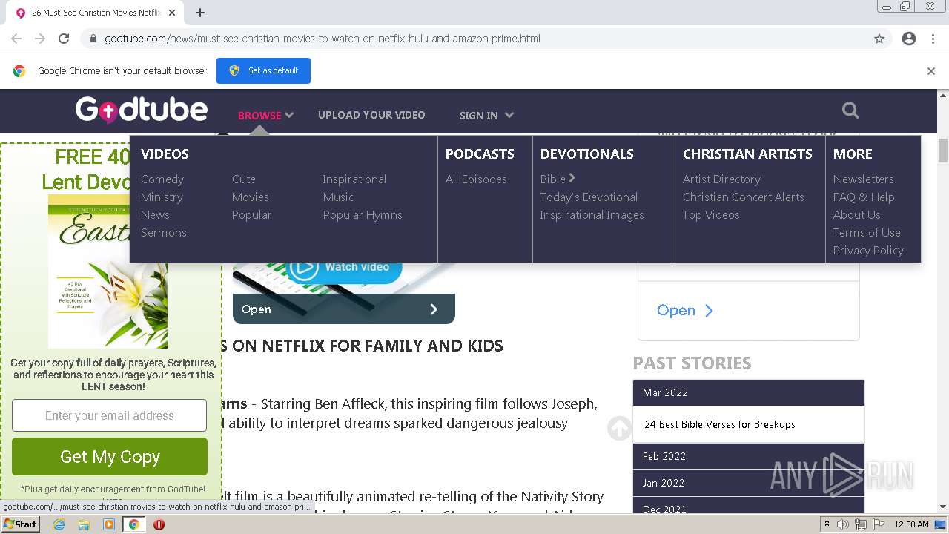Open the site search magnifier icon

click(x=850, y=111)
